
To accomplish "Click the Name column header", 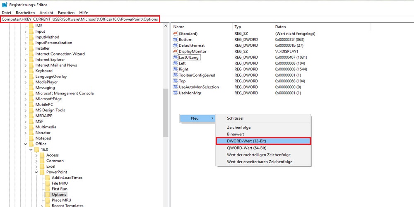I will pos(202,26).
